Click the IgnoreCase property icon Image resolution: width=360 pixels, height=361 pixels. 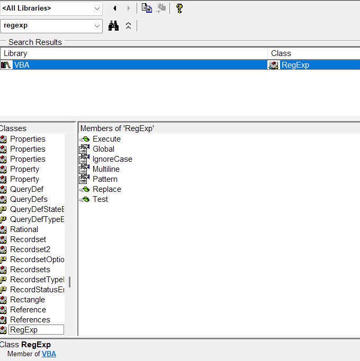coord(84,159)
